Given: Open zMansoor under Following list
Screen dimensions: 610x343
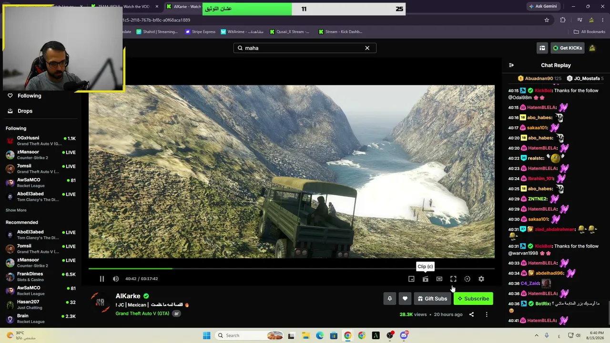Looking at the screenshot, I should [41, 155].
